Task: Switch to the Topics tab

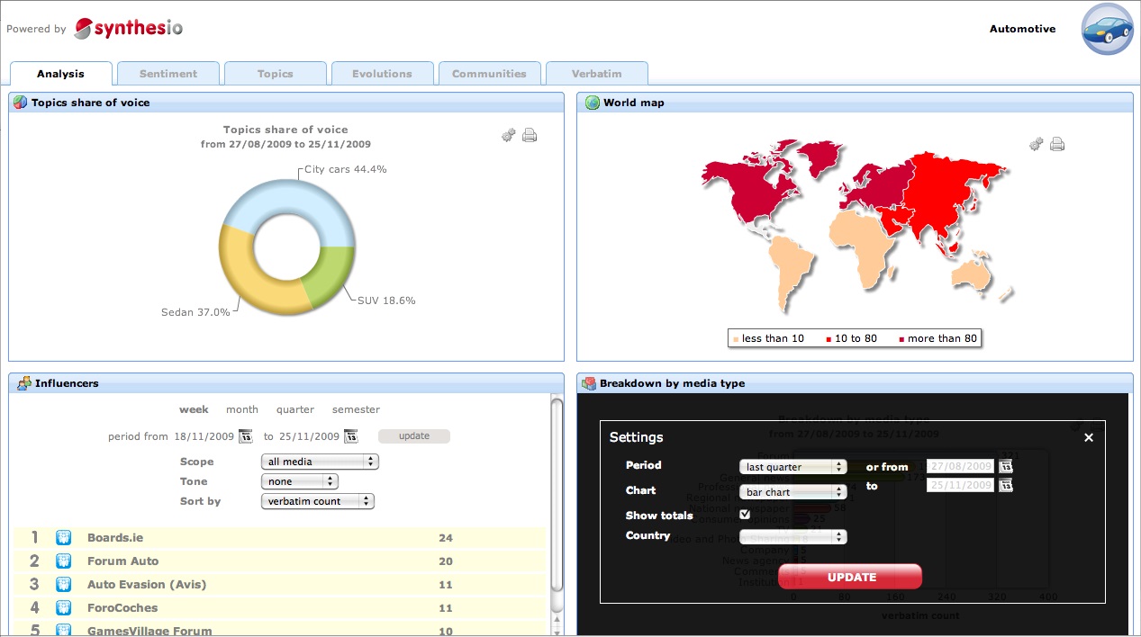Action: coord(276,74)
